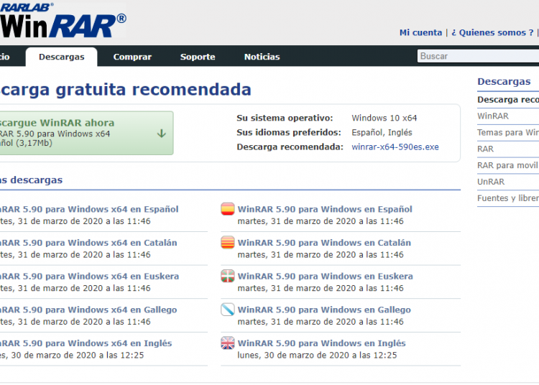Click the Descargas sidebar heading
This screenshot has width=539, height=385.
pos(504,82)
